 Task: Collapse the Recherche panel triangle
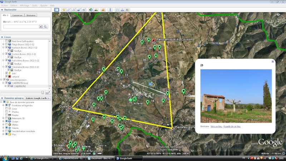click(2, 10)
